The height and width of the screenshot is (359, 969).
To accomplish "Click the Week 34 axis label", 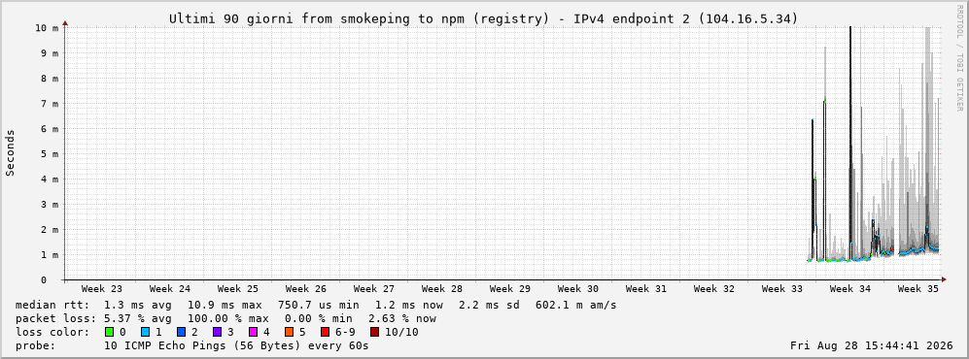I will tap(849, 289).
